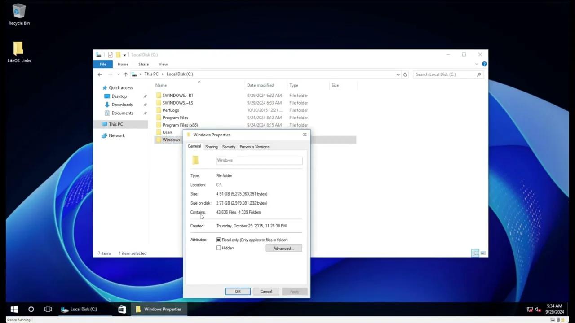Disable the Read-only attribute checkbox

pyautogui.click(x=218, y=240)
